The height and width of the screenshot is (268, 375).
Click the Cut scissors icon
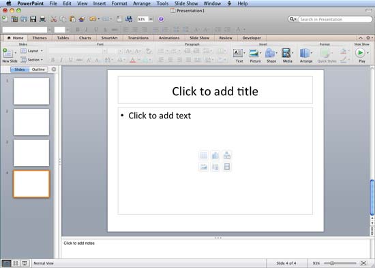pyautogui.click(x=54, y=19)
